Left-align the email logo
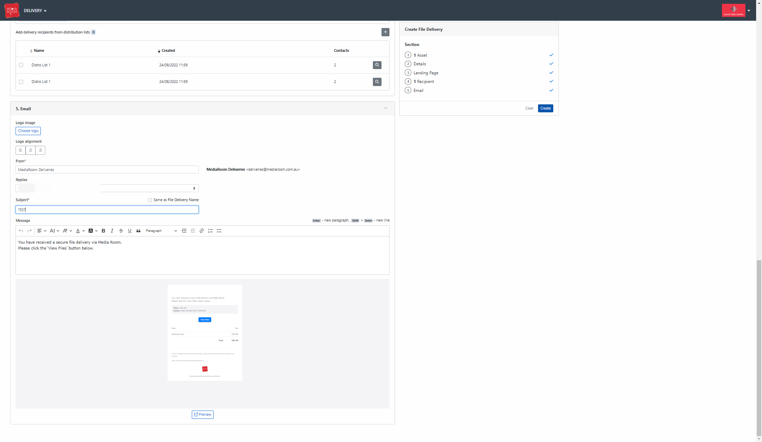Viewport: 762px width, 442px height. point(20,150)
